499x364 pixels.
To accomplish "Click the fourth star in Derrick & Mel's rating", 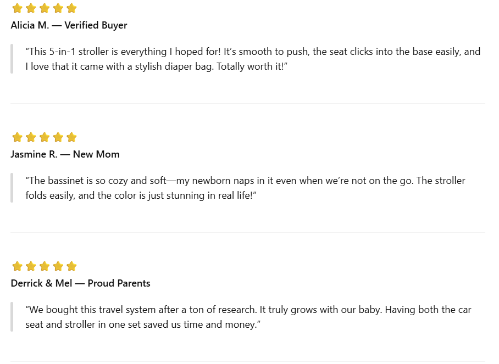I will click(58, 266).
